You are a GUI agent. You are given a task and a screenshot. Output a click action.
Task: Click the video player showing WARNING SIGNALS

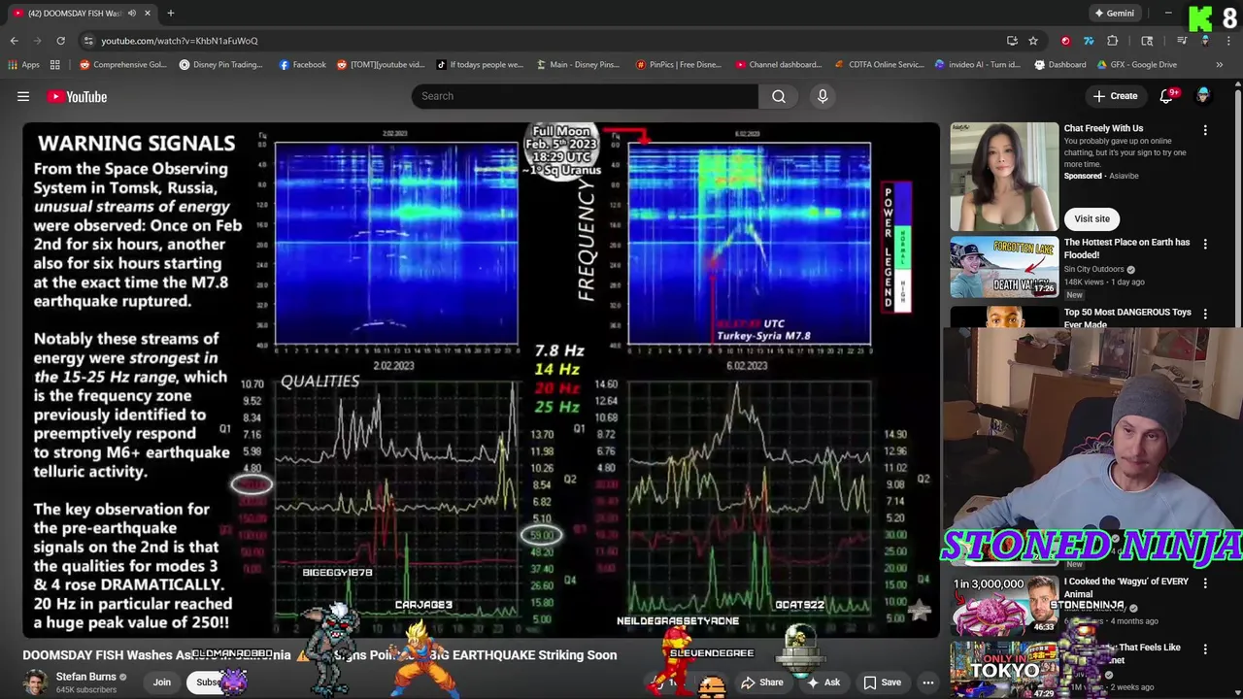point(481,380)
